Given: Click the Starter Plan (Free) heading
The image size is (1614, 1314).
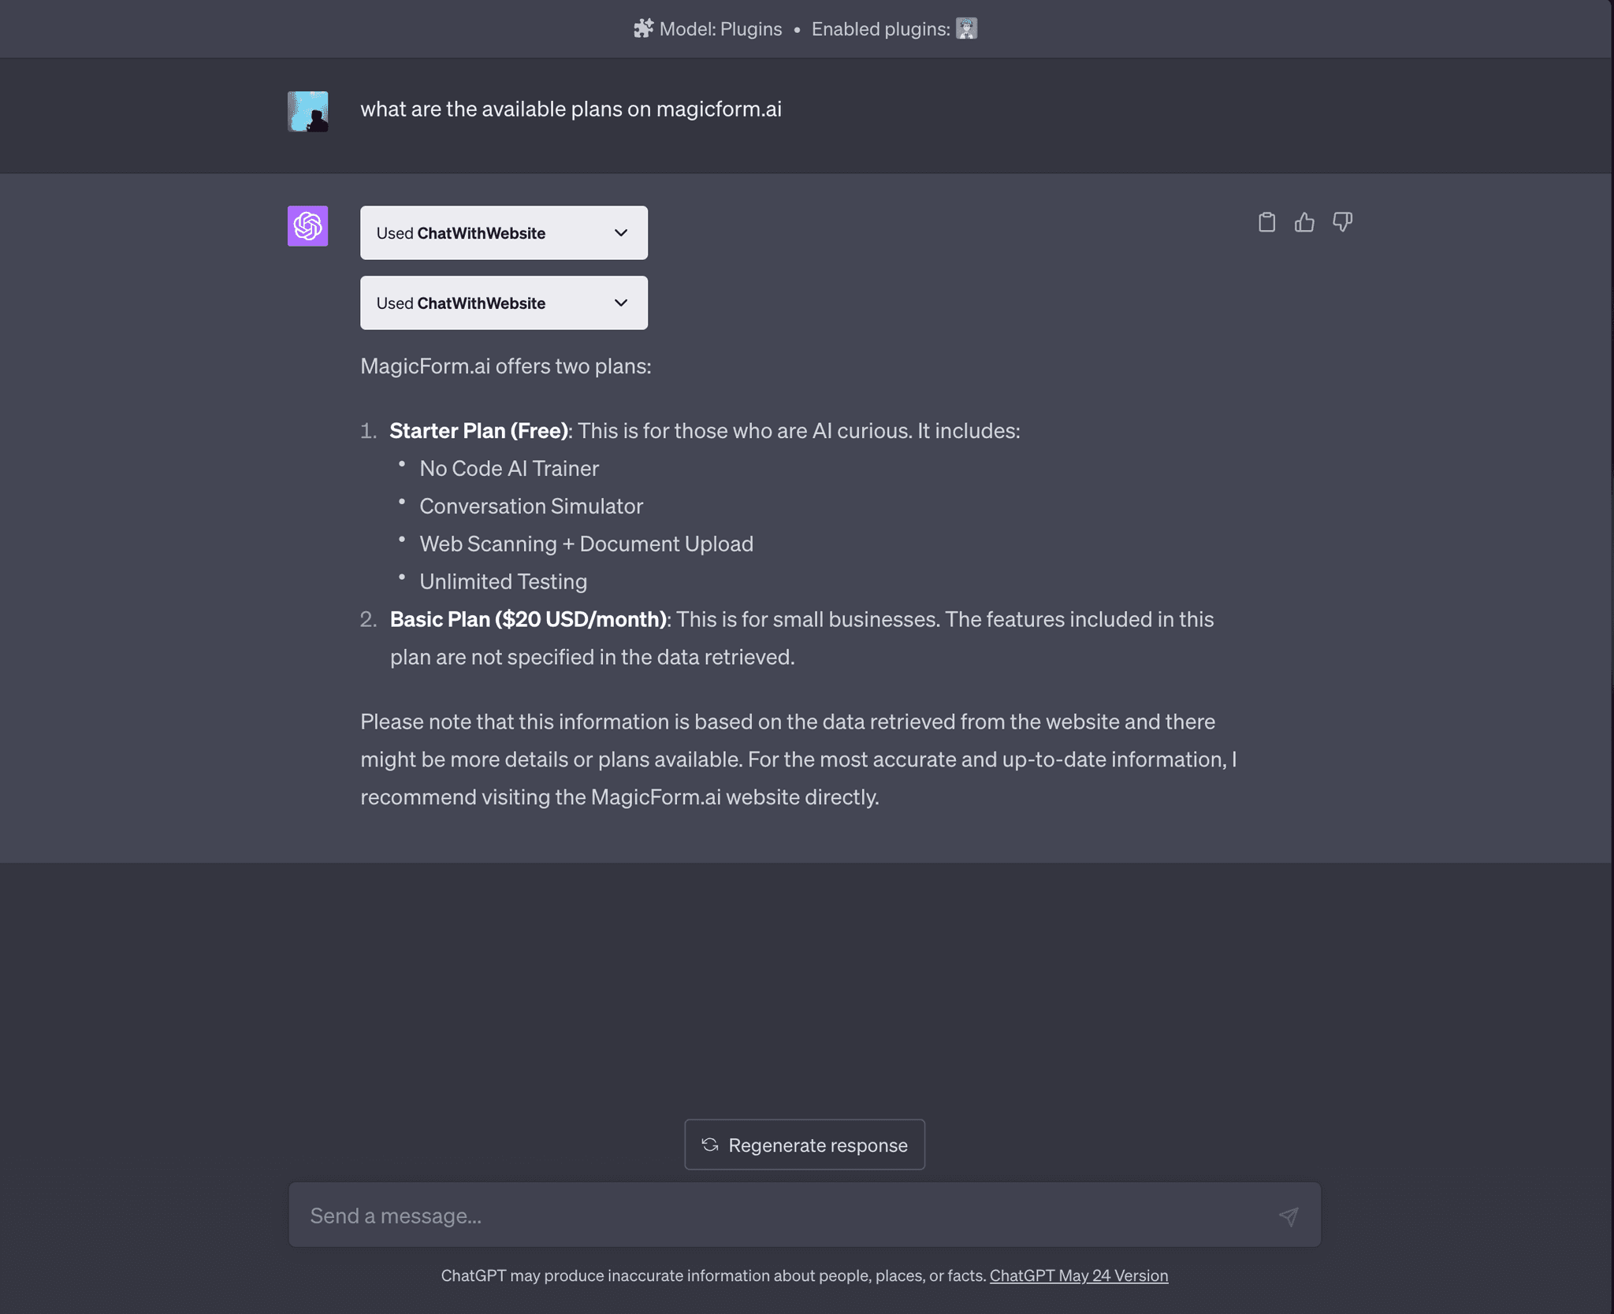Looking at the screenshot, I should pyautogui.click(x=478, y=431).
